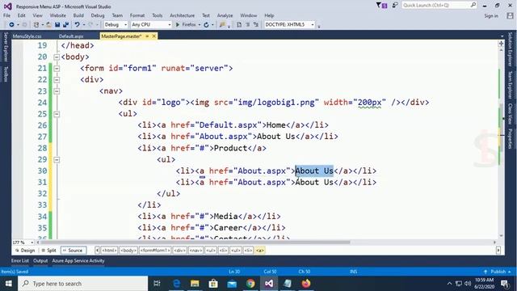
Task: Open Microsoft Store from taskbar
Action: coord(213,284)
